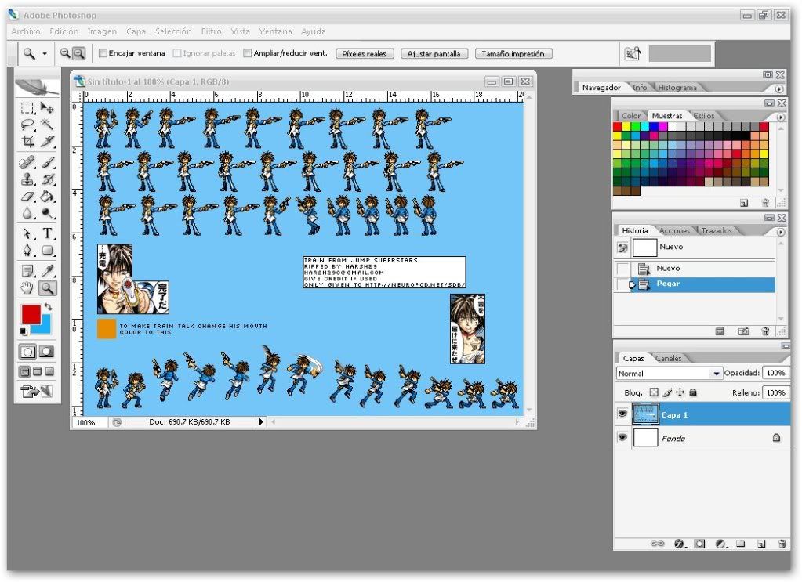Select the Paint Bucket tool

pyautogui.click(x=47, y=196)
